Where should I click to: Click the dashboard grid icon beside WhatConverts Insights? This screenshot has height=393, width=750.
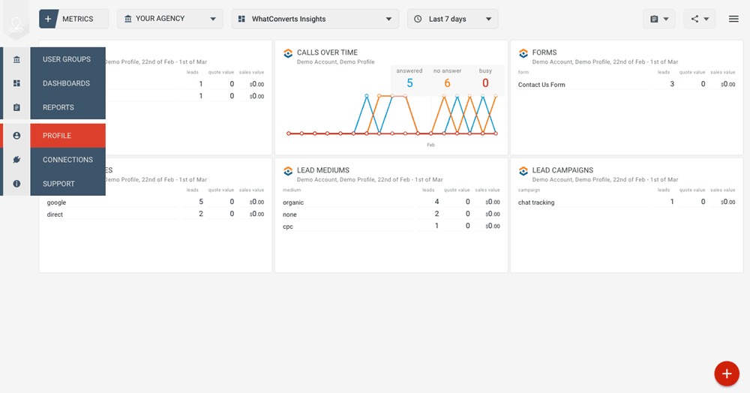[242, 19]
